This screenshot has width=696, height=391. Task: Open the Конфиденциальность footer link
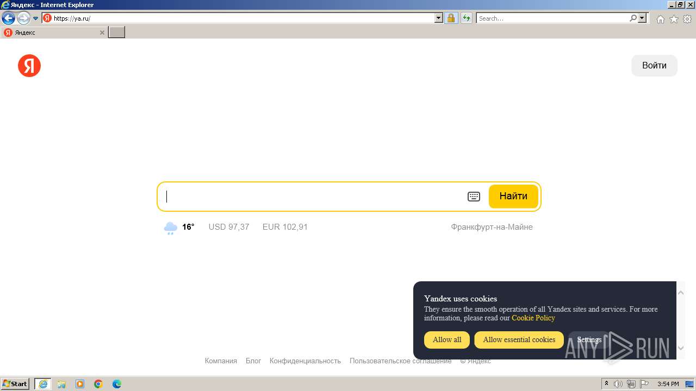click(x=305, y=361)
